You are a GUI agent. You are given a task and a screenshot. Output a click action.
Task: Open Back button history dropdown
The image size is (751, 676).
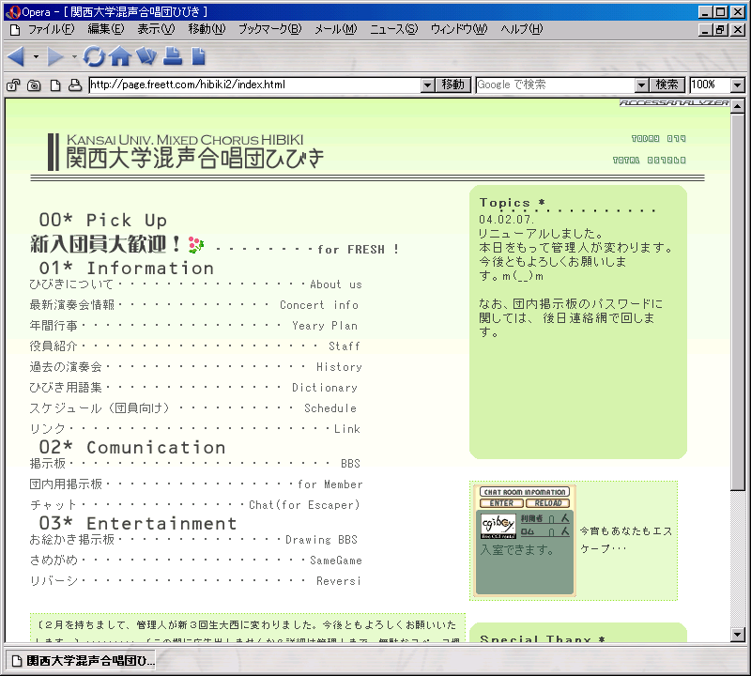(x=36, y=56)
